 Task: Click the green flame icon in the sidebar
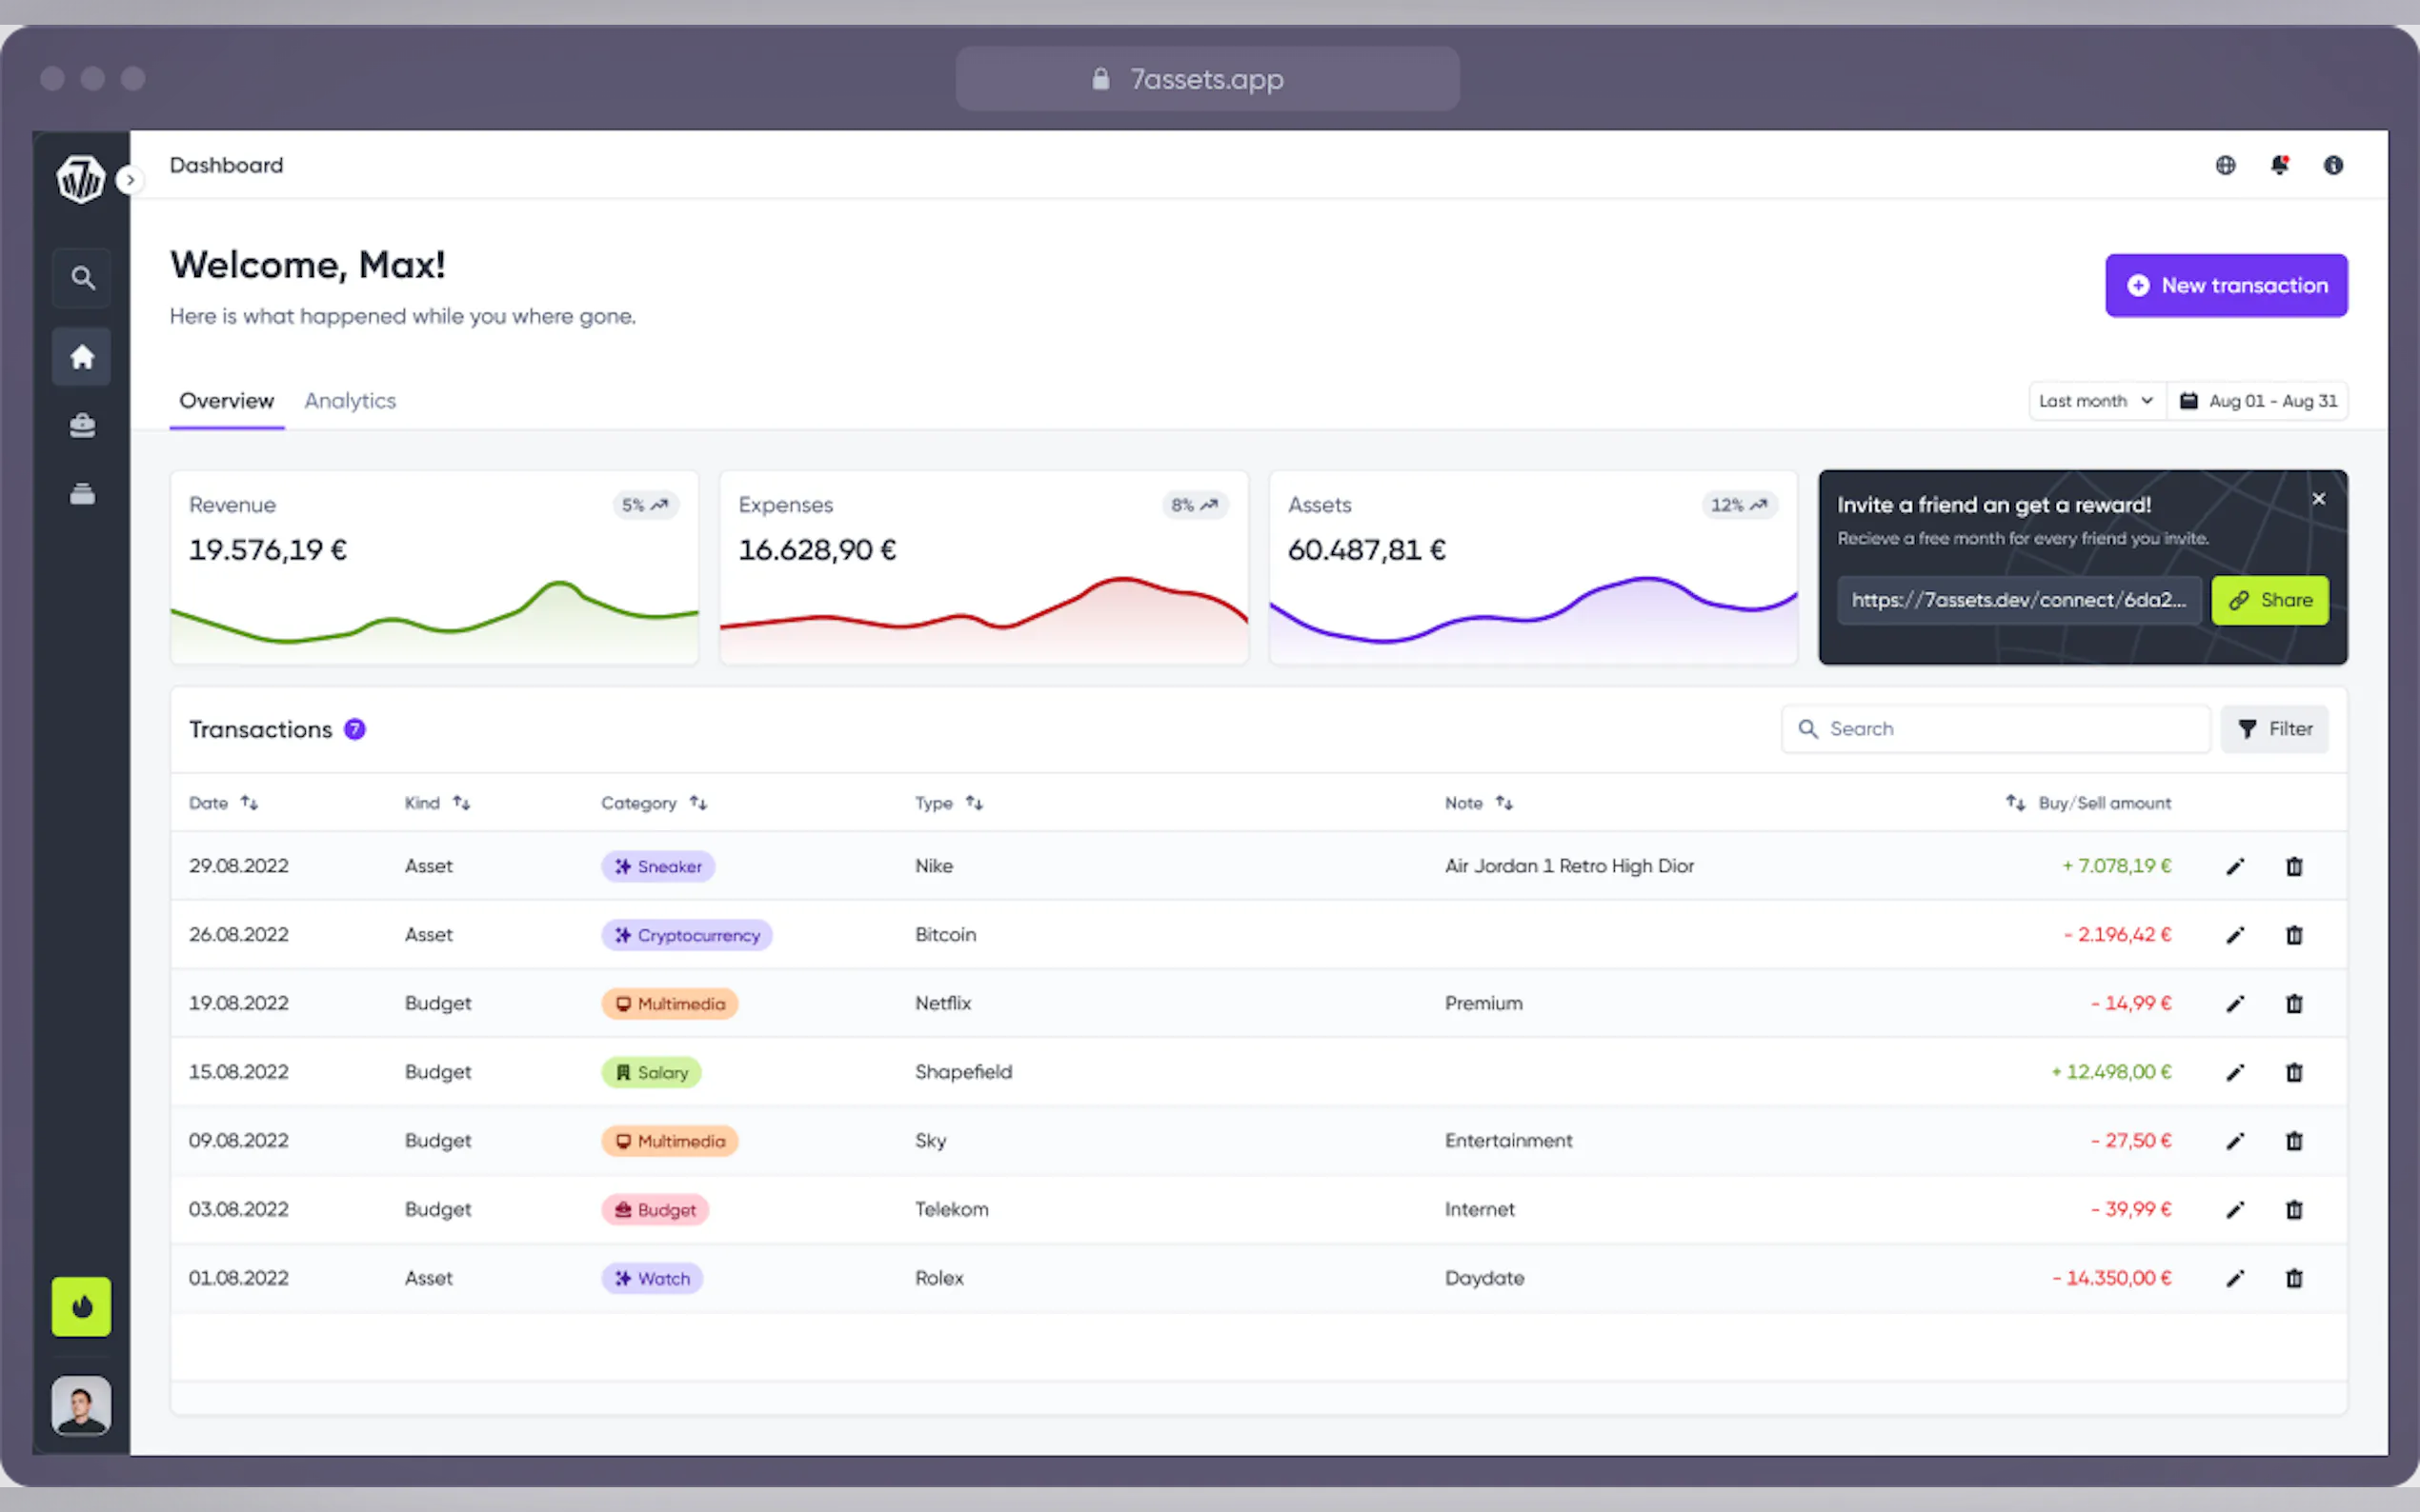coord(82,1306)
